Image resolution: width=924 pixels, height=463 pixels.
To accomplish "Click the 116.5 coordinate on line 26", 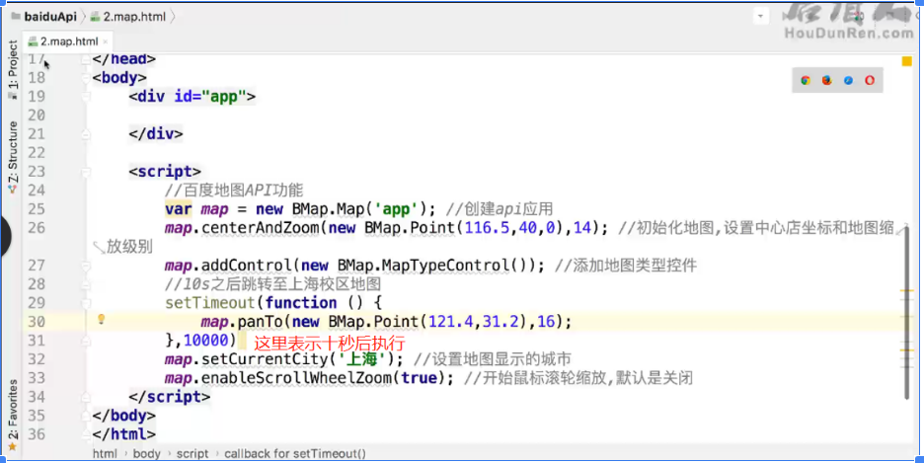I will 487,228.
